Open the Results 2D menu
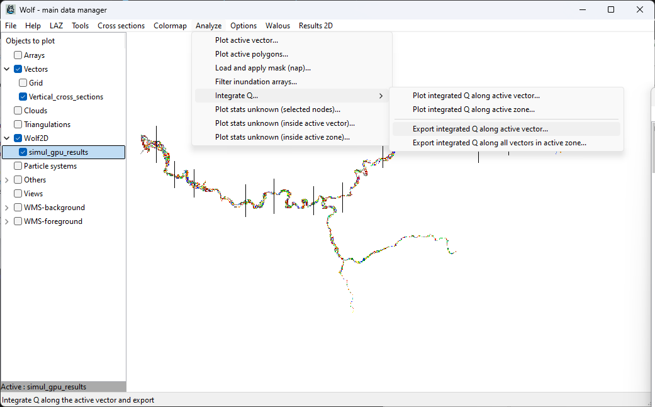This screenshot has width=655, height=407. (315, 26)
